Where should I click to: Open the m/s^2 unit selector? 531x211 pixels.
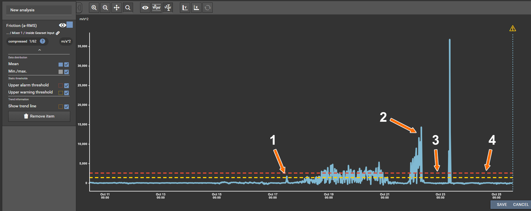pos(66,41)
